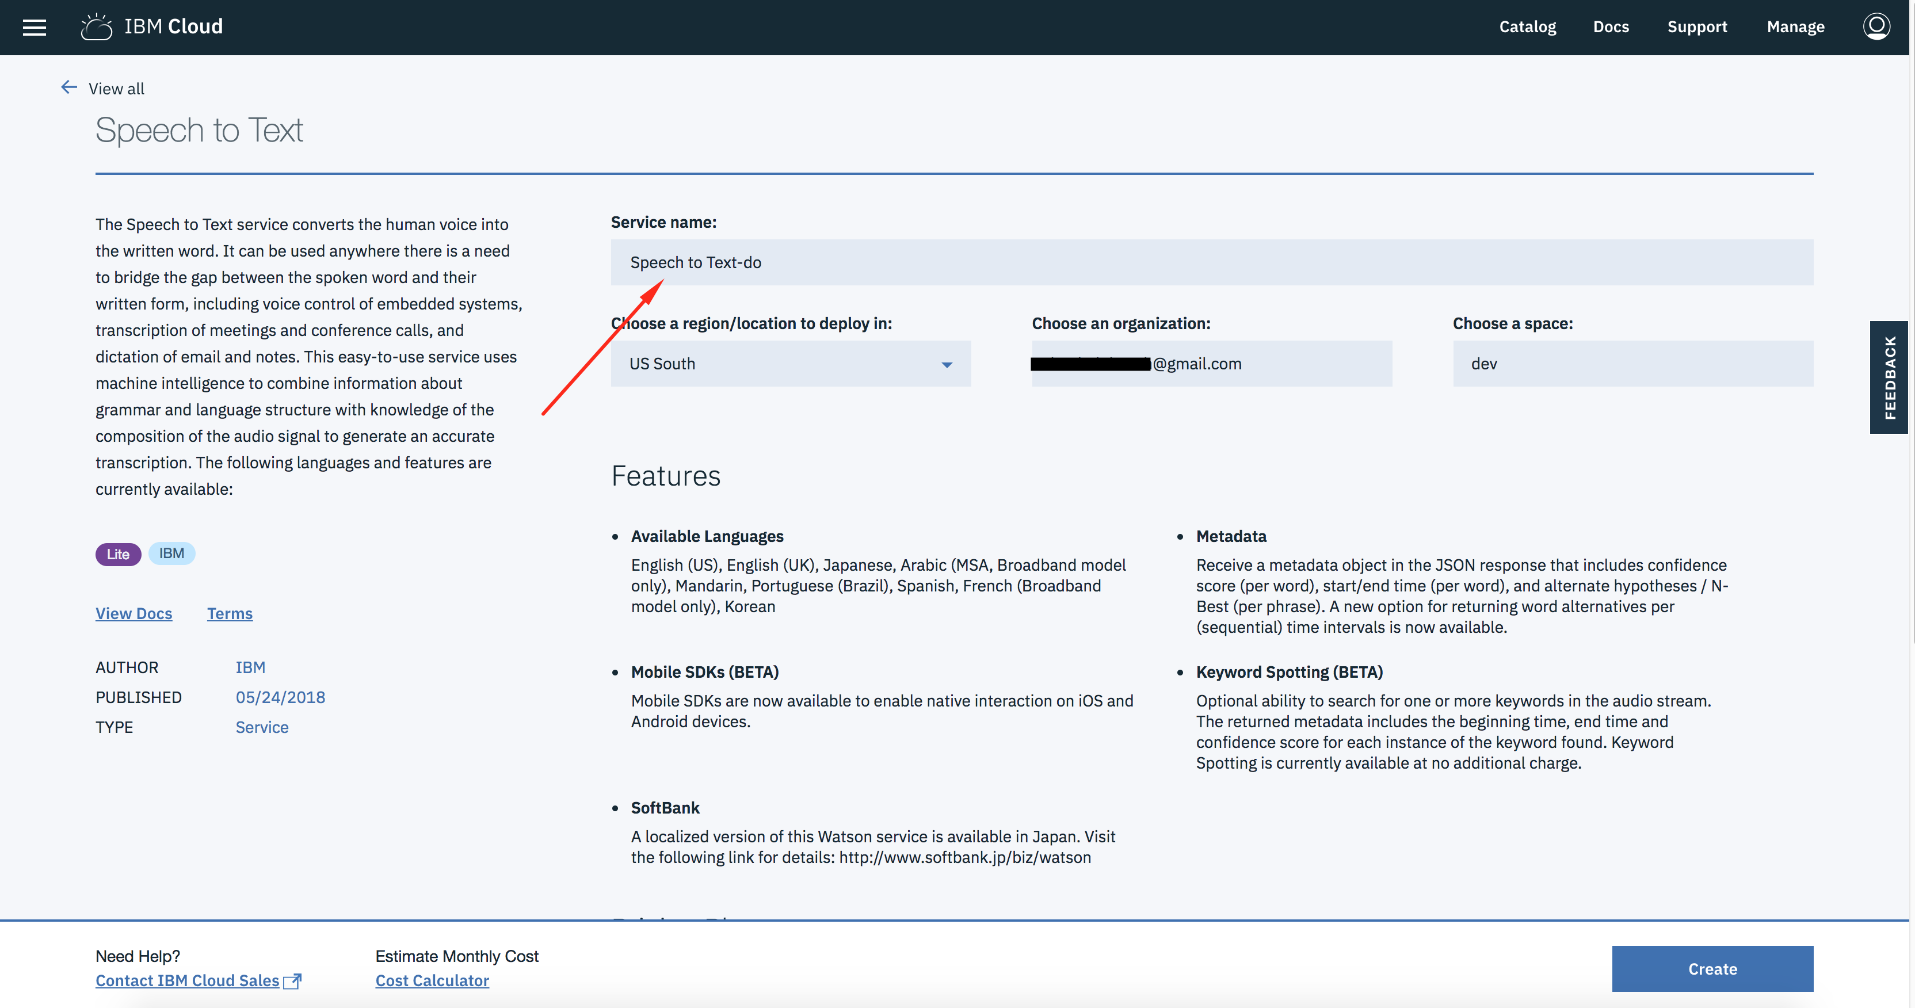Open the Catalog menu item

click(x=1527, y=27)
